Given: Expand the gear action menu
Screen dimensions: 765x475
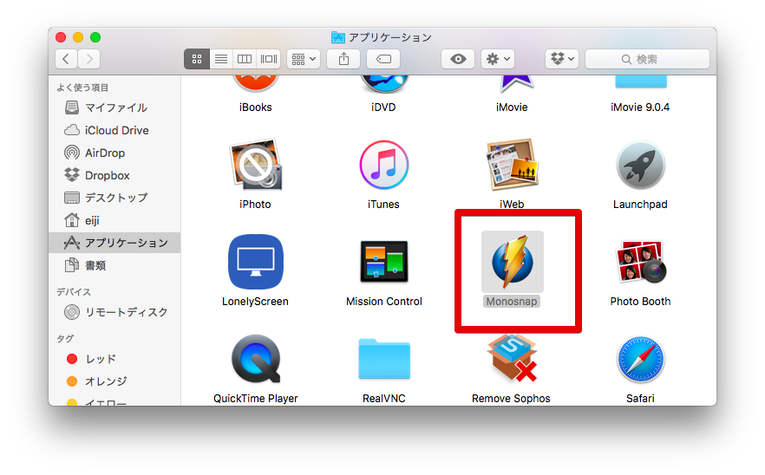Looking at the screenshot, I should pyautogui.click(x=499, y=59).
